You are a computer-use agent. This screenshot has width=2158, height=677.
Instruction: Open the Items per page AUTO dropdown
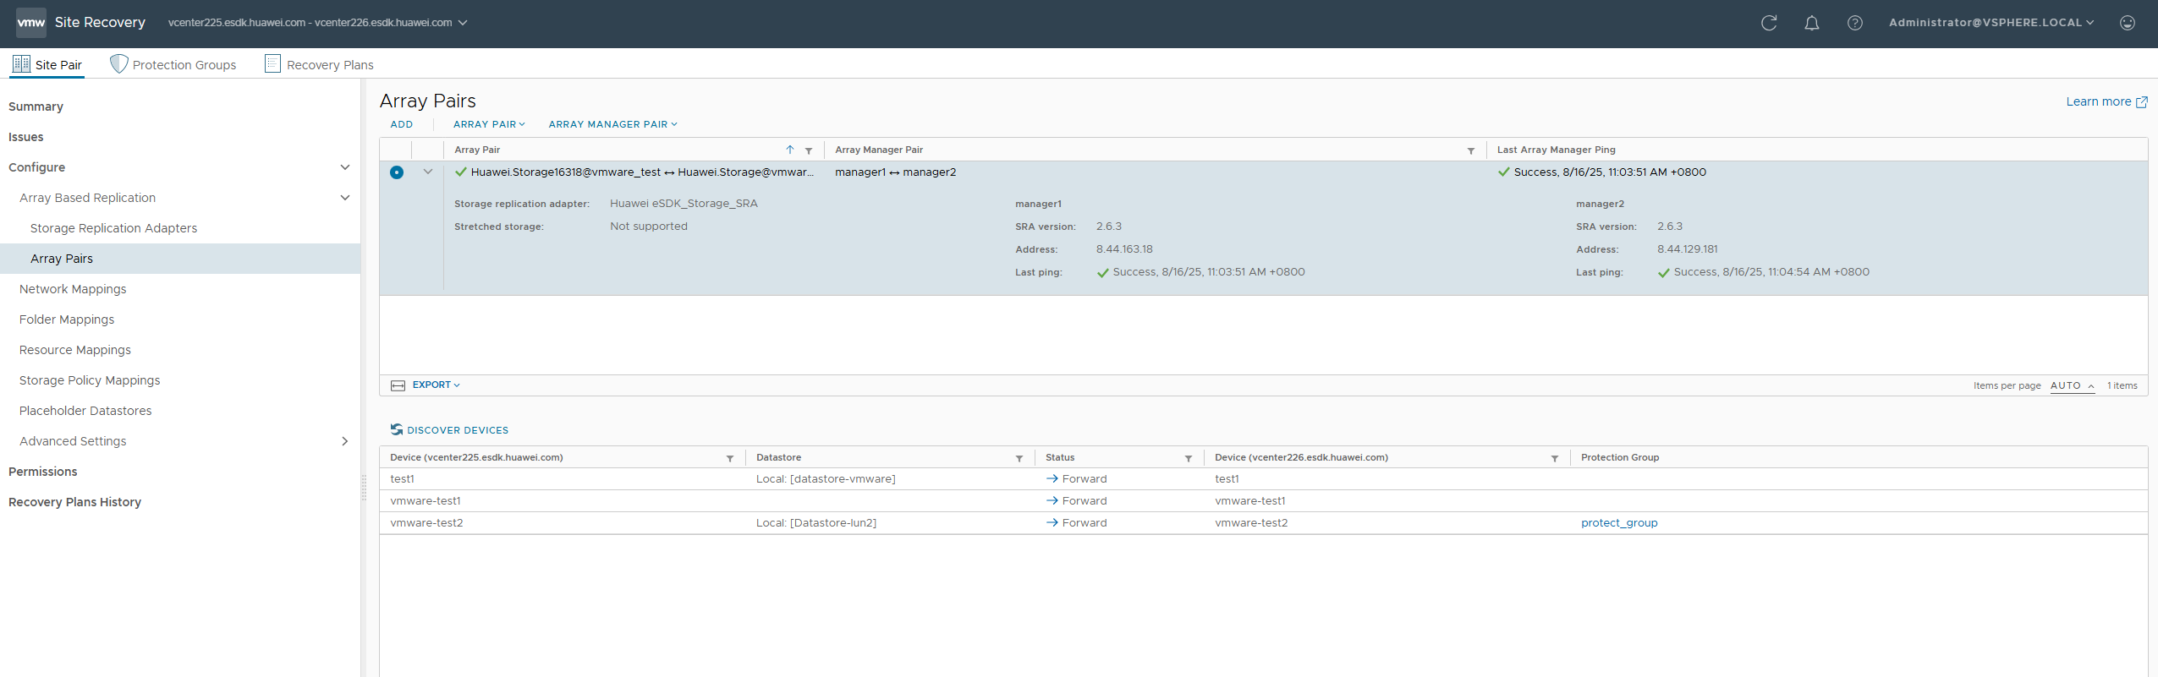[x=2073, y=385]
